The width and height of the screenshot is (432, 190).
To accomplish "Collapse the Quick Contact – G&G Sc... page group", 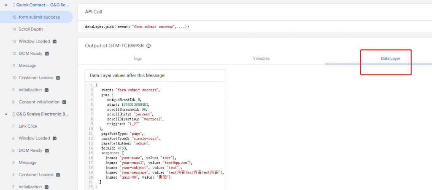I will coord(6,5).
